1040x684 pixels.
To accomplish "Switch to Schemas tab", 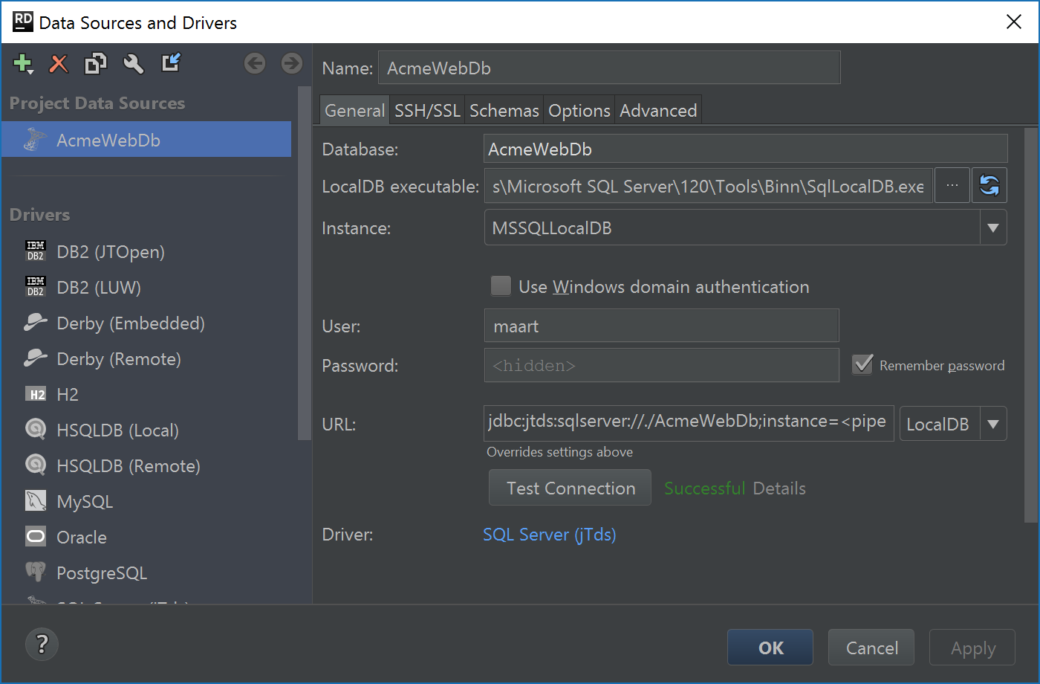I will pyautogui.click(x=504, y=111).
